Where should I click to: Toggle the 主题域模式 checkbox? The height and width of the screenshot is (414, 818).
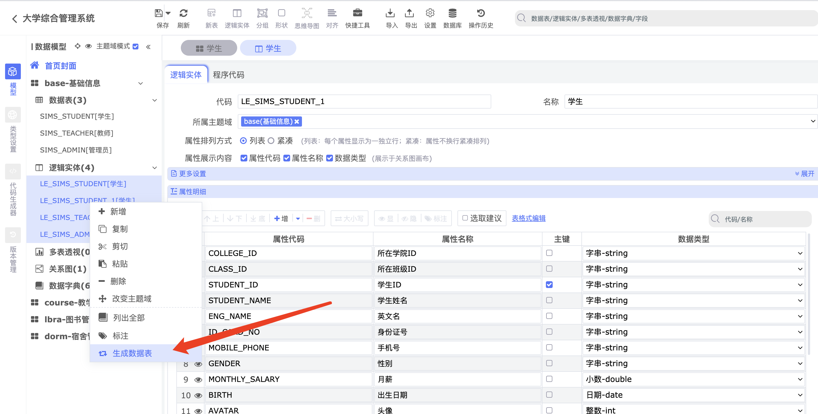[135, 47]
